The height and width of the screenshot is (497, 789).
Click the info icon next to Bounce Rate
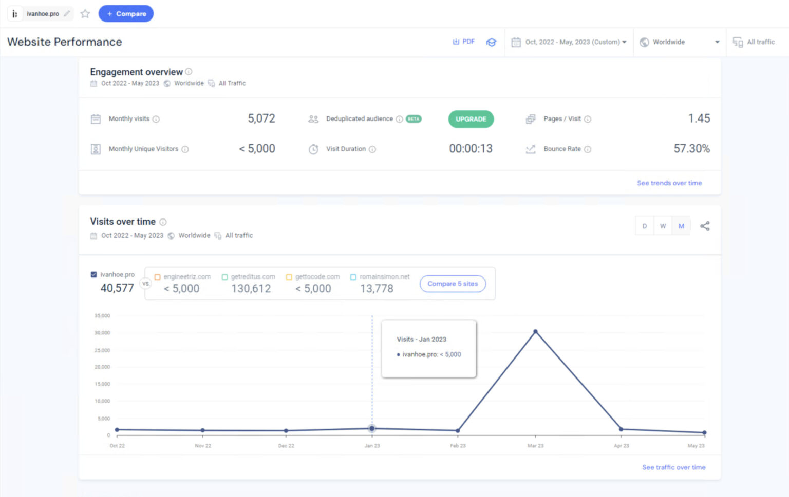pos(589,149)
